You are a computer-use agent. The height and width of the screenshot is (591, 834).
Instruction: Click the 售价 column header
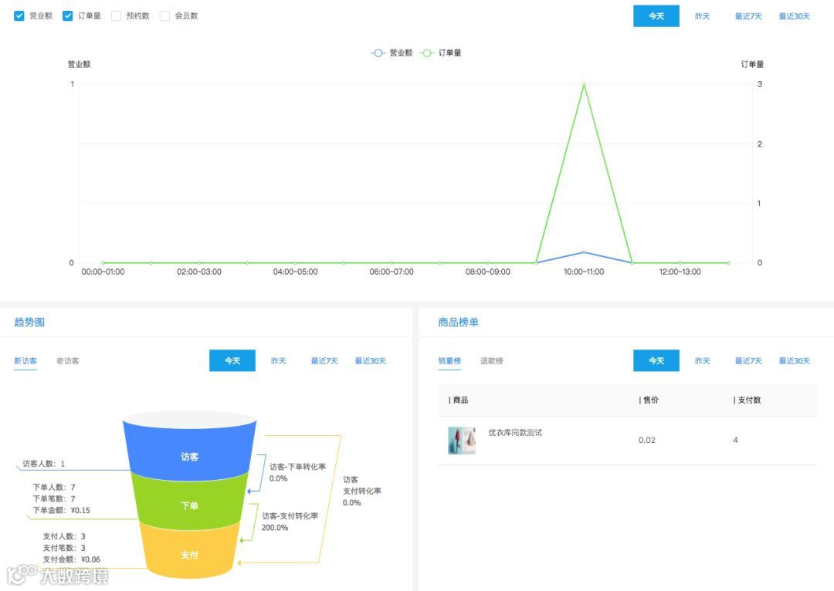pos(650,400)
